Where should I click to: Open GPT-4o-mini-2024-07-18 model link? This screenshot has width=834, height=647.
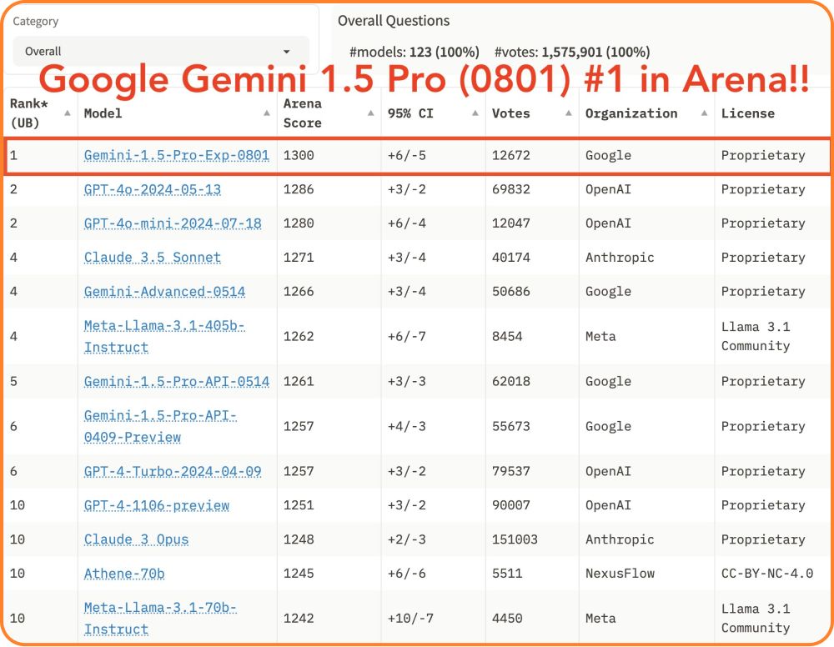coord(173,223)
